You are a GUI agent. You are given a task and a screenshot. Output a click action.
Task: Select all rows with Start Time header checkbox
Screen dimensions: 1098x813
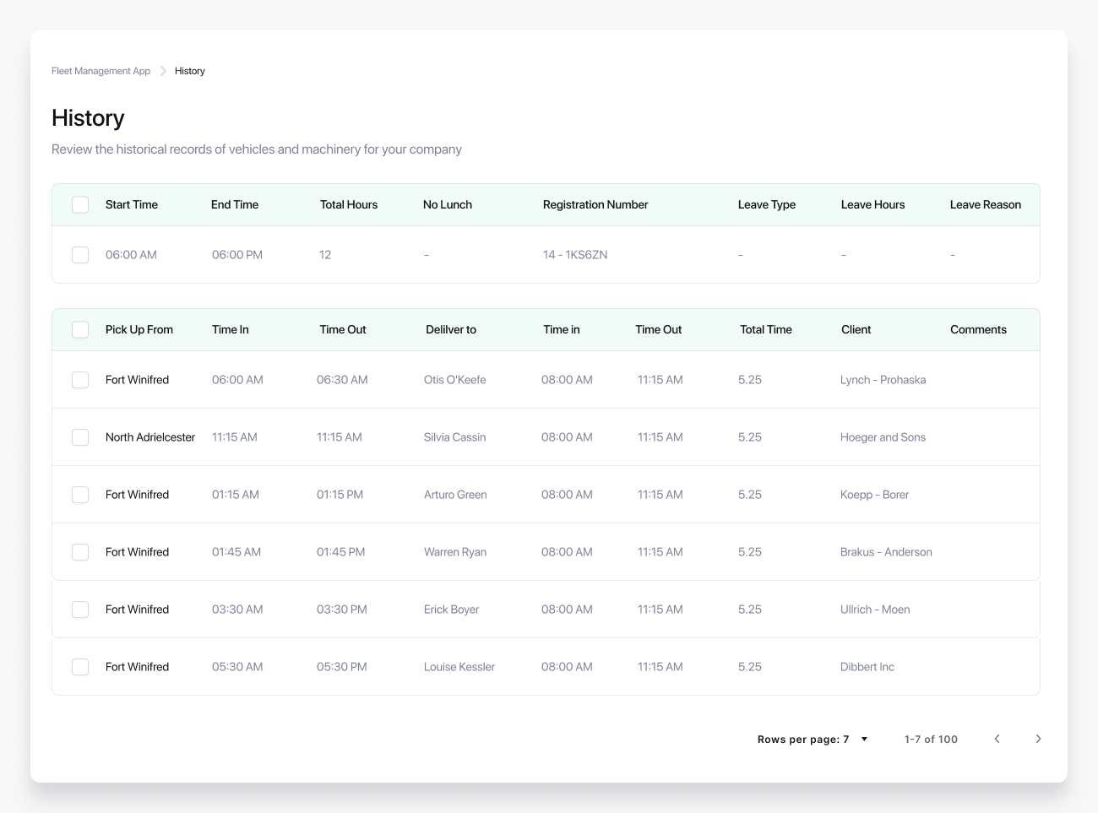point(80,205)
